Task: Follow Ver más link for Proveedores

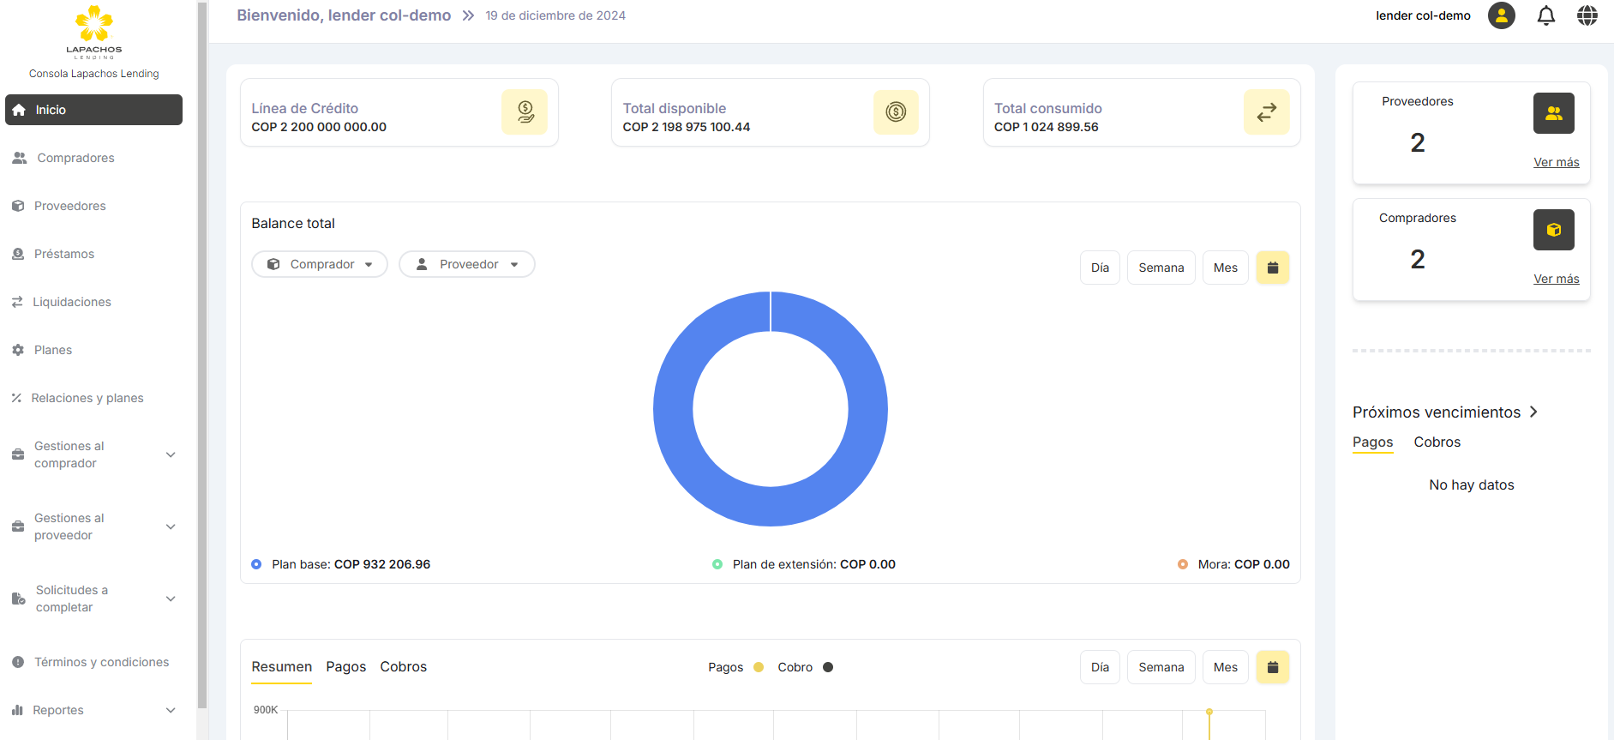Action: (x=1556, y=162)
